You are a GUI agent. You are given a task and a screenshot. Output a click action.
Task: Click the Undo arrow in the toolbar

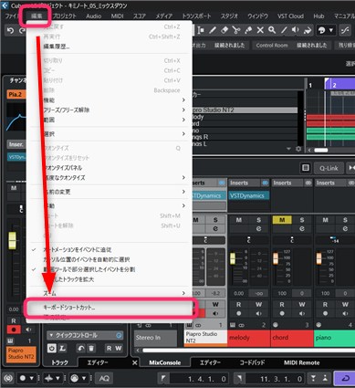10,30
